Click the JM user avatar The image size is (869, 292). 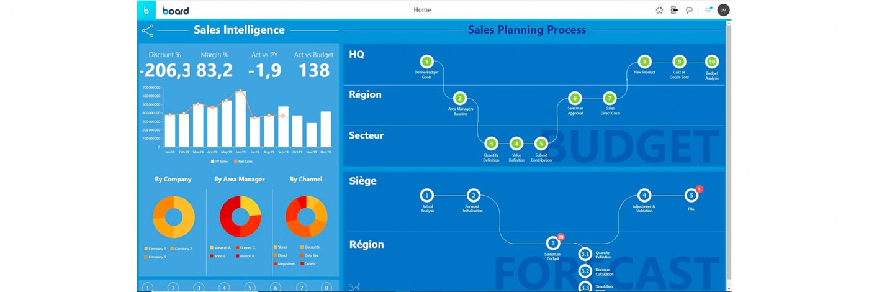pos(723,10)
